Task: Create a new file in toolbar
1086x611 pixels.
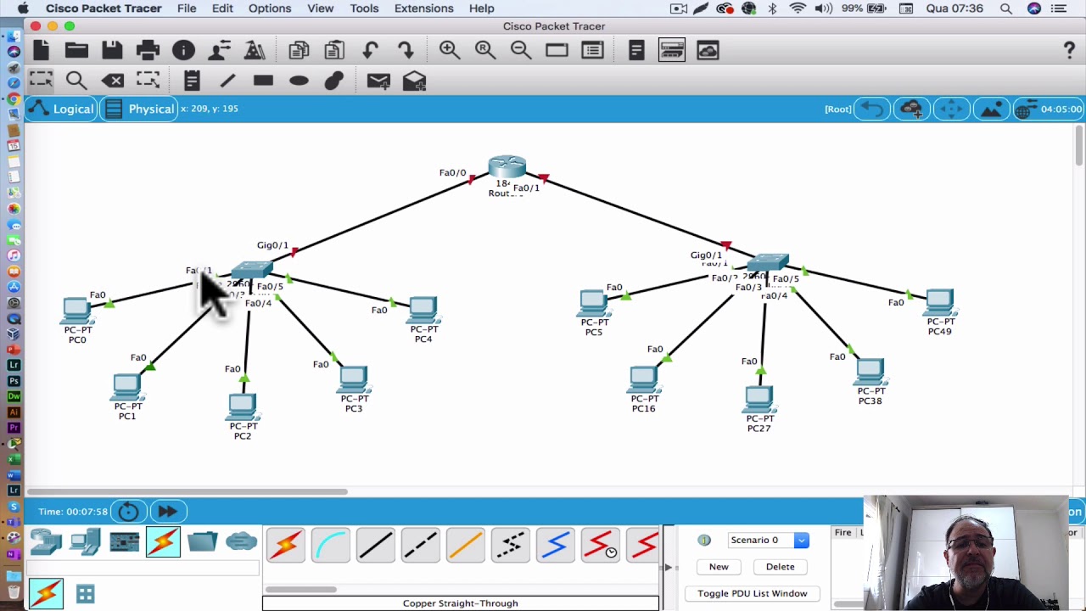Action: click(41, 51)
